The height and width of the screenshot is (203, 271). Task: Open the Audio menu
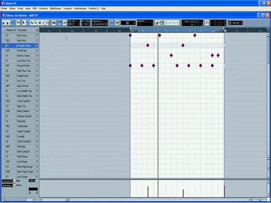pyautogui.click(x=28, y=8)
